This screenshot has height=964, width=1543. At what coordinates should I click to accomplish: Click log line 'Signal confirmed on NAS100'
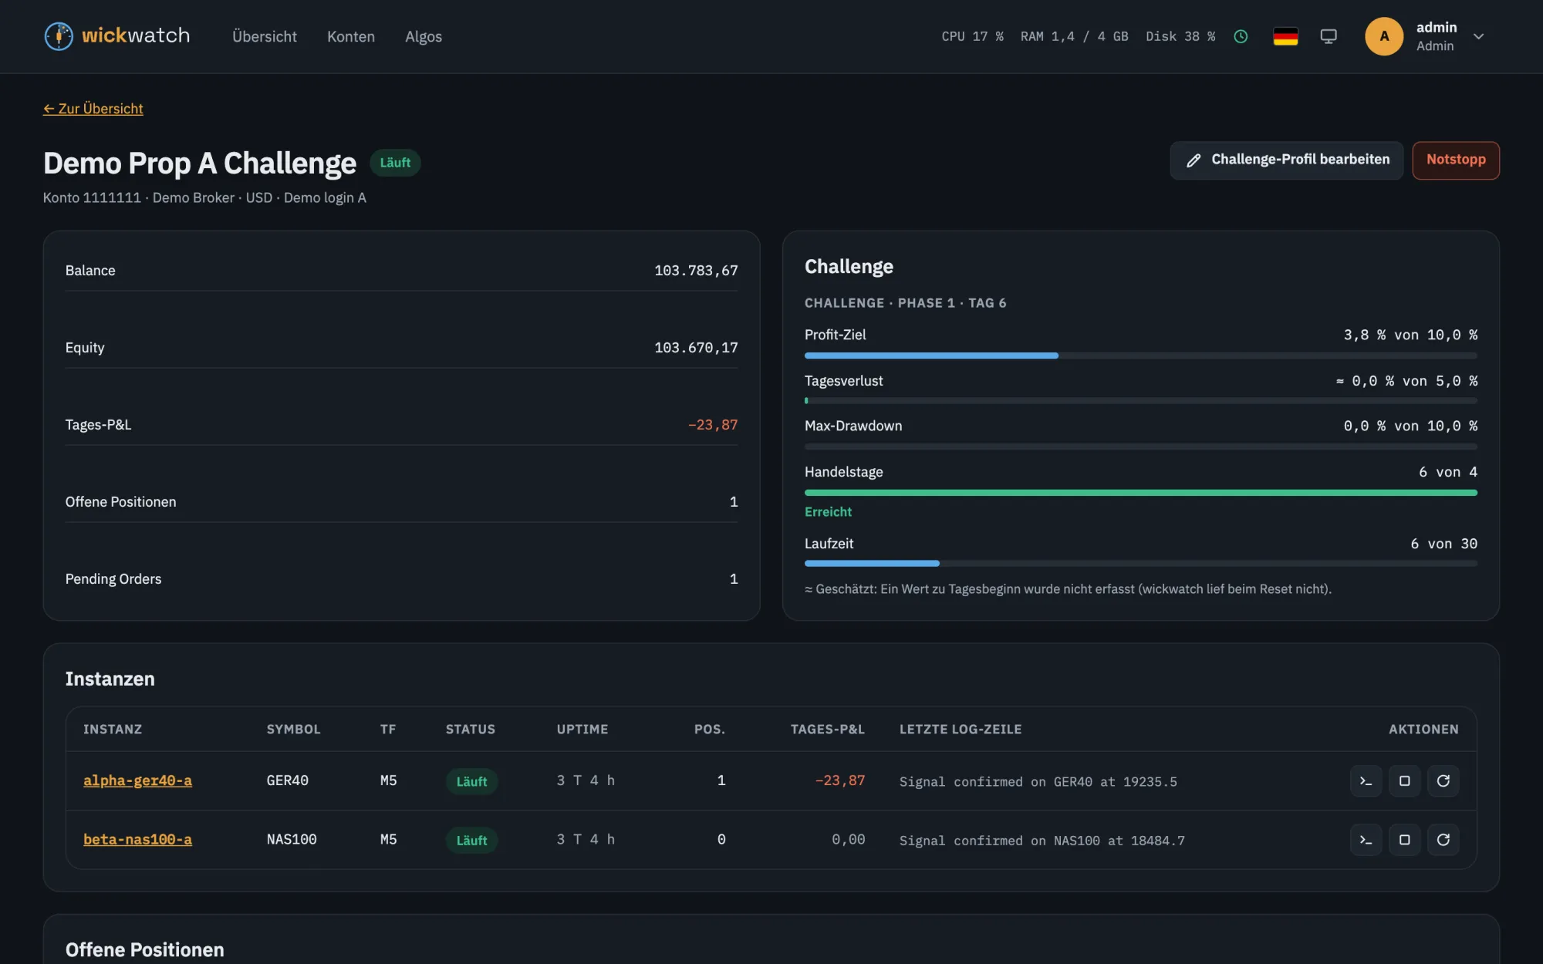[1042, 841]
